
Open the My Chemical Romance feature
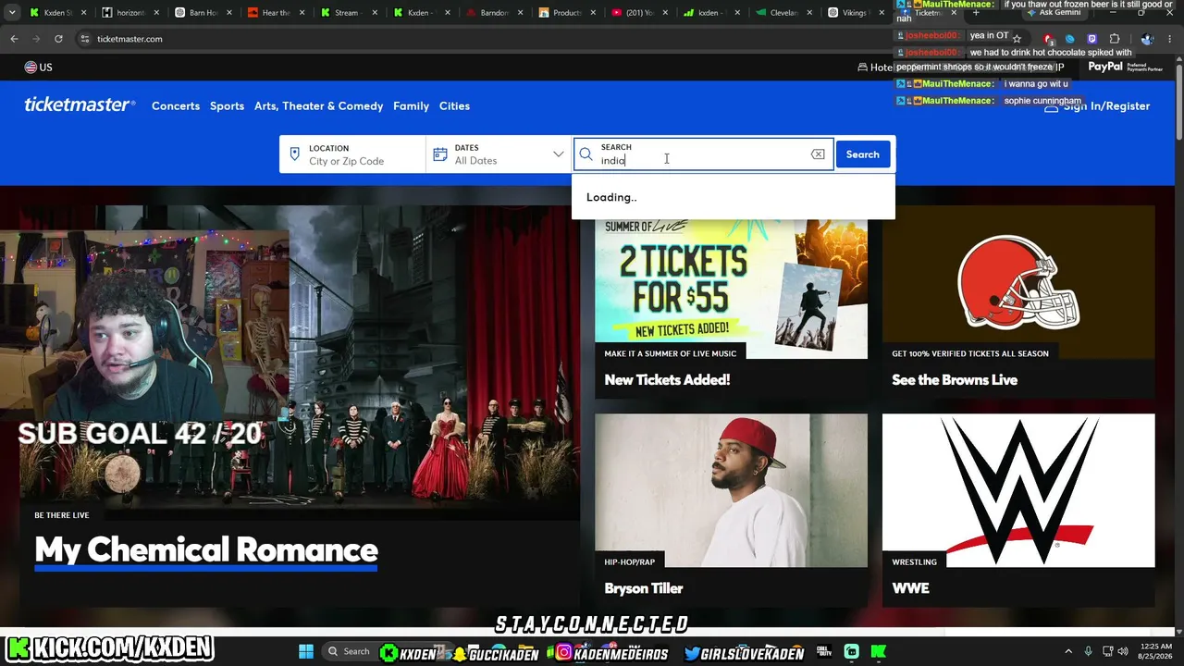point(206,549)
